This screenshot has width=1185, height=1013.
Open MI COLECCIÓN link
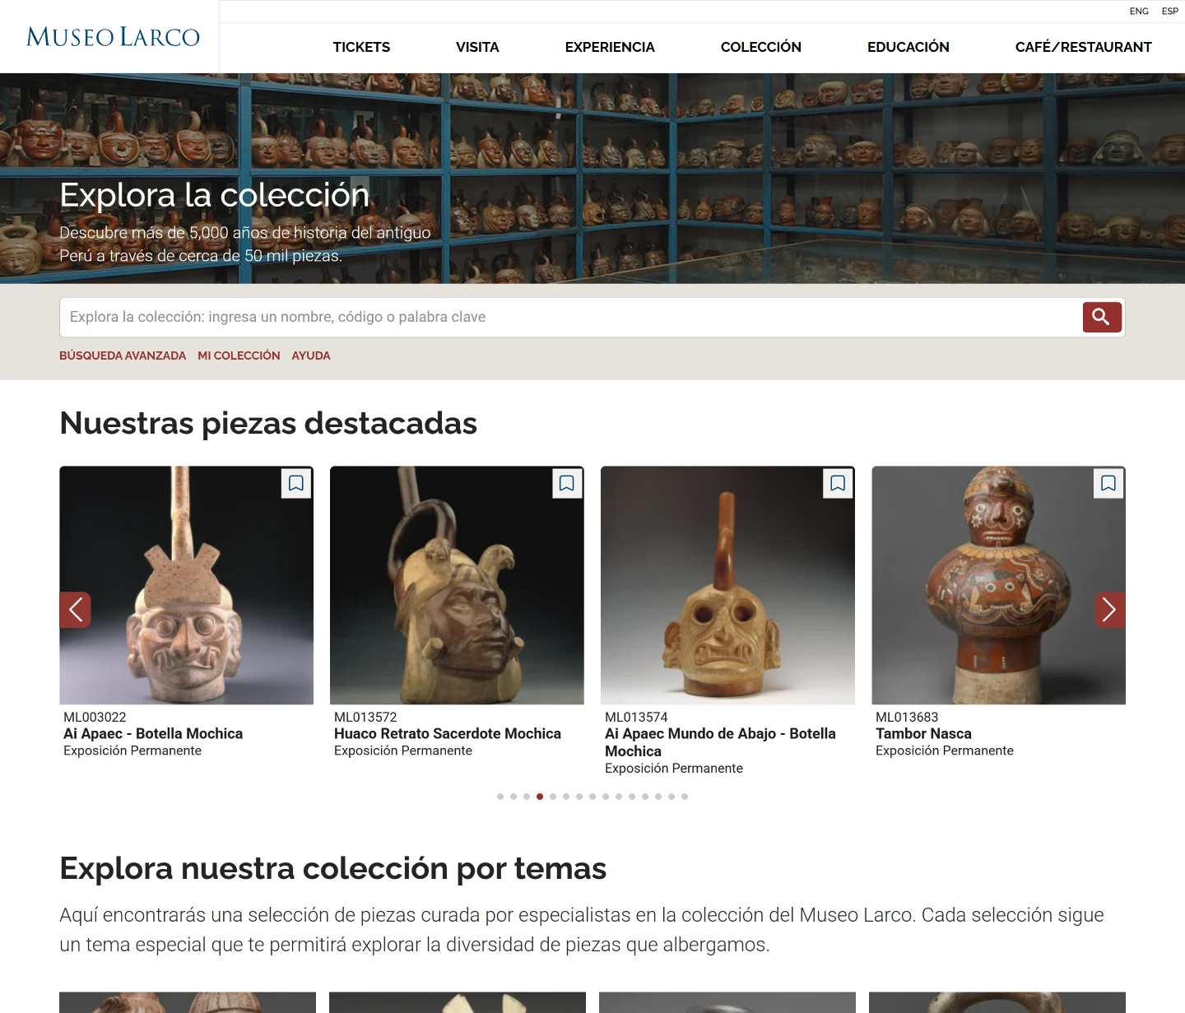[x=239, y=355]
